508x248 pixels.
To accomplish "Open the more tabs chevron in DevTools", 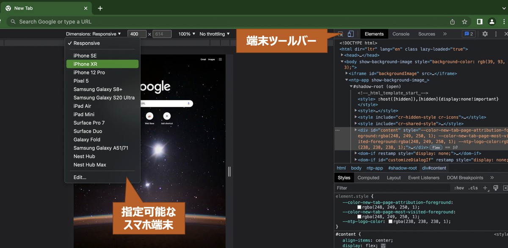I will [445, 34].
